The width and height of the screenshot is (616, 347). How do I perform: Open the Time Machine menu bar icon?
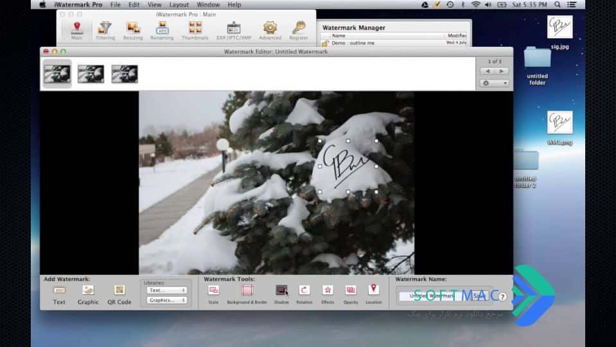click(x=450, y=4)
